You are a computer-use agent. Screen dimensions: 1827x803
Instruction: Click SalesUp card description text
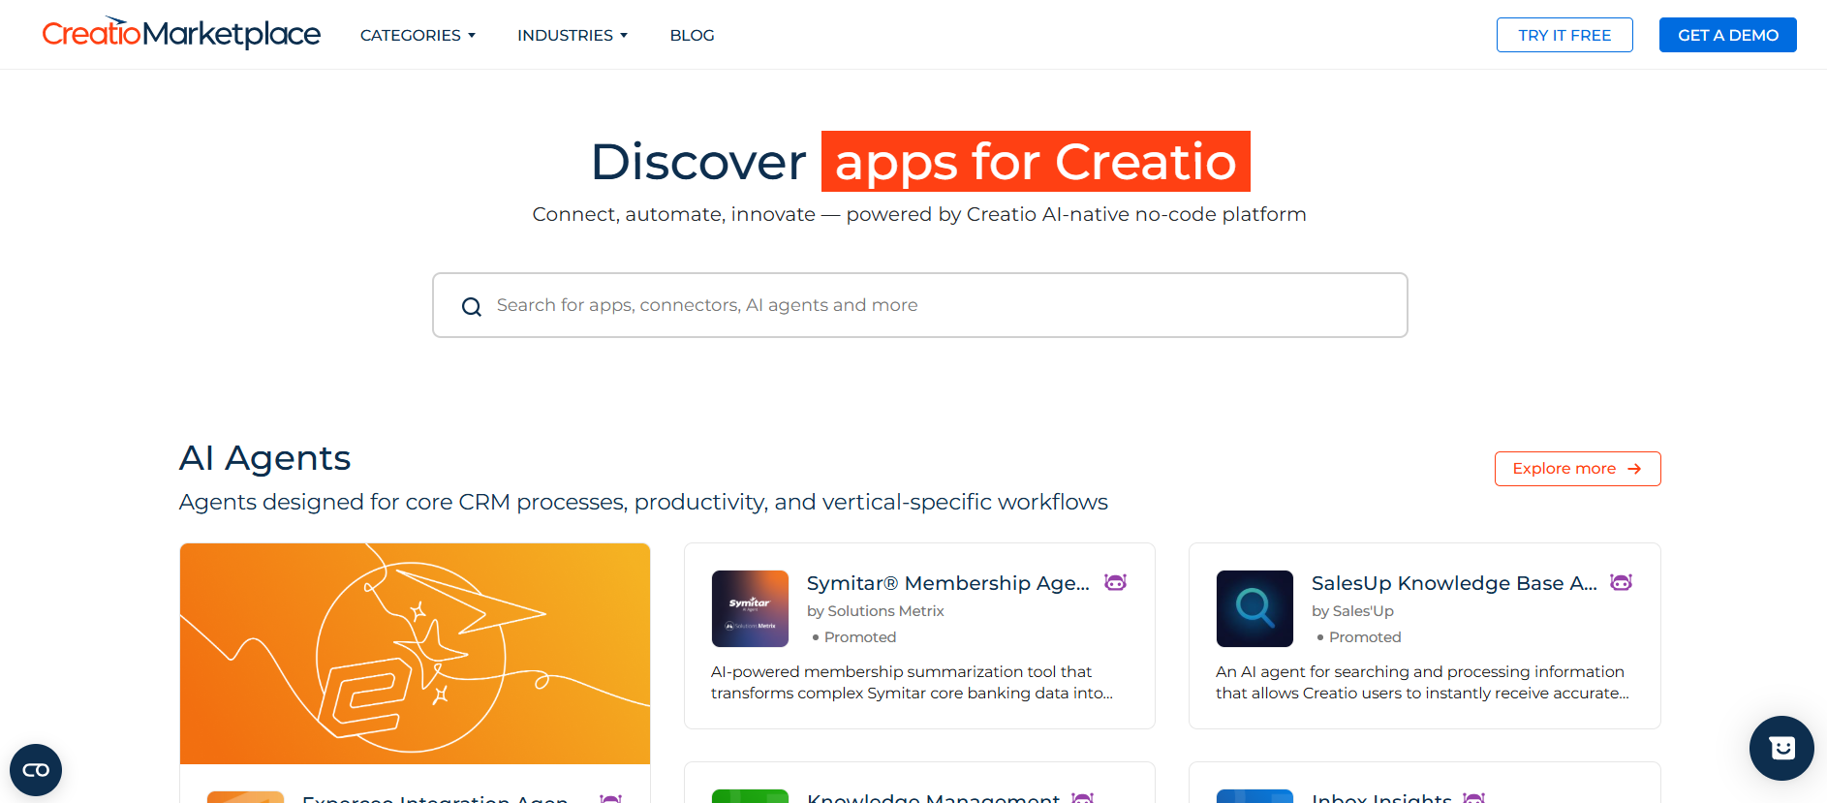pos(1422,683)
